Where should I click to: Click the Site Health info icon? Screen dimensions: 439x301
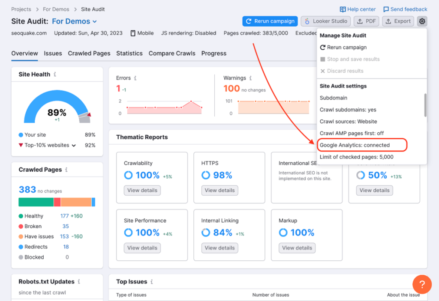click(55, 75)
